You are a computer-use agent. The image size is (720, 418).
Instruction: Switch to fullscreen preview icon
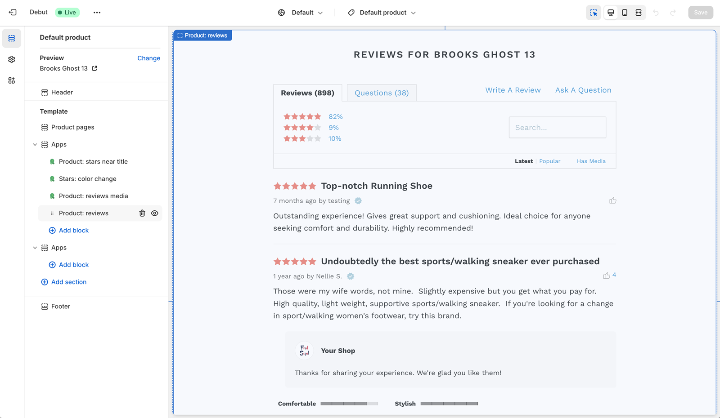[639, 13]
